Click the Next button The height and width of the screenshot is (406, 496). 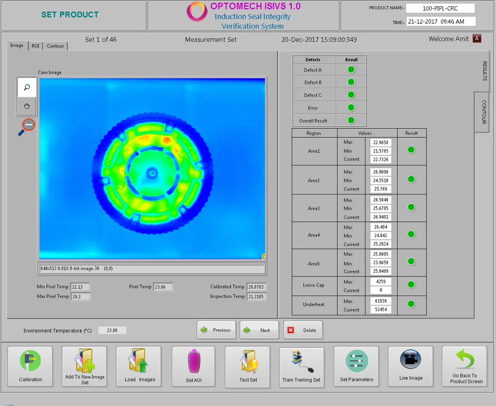coord(259,330)
